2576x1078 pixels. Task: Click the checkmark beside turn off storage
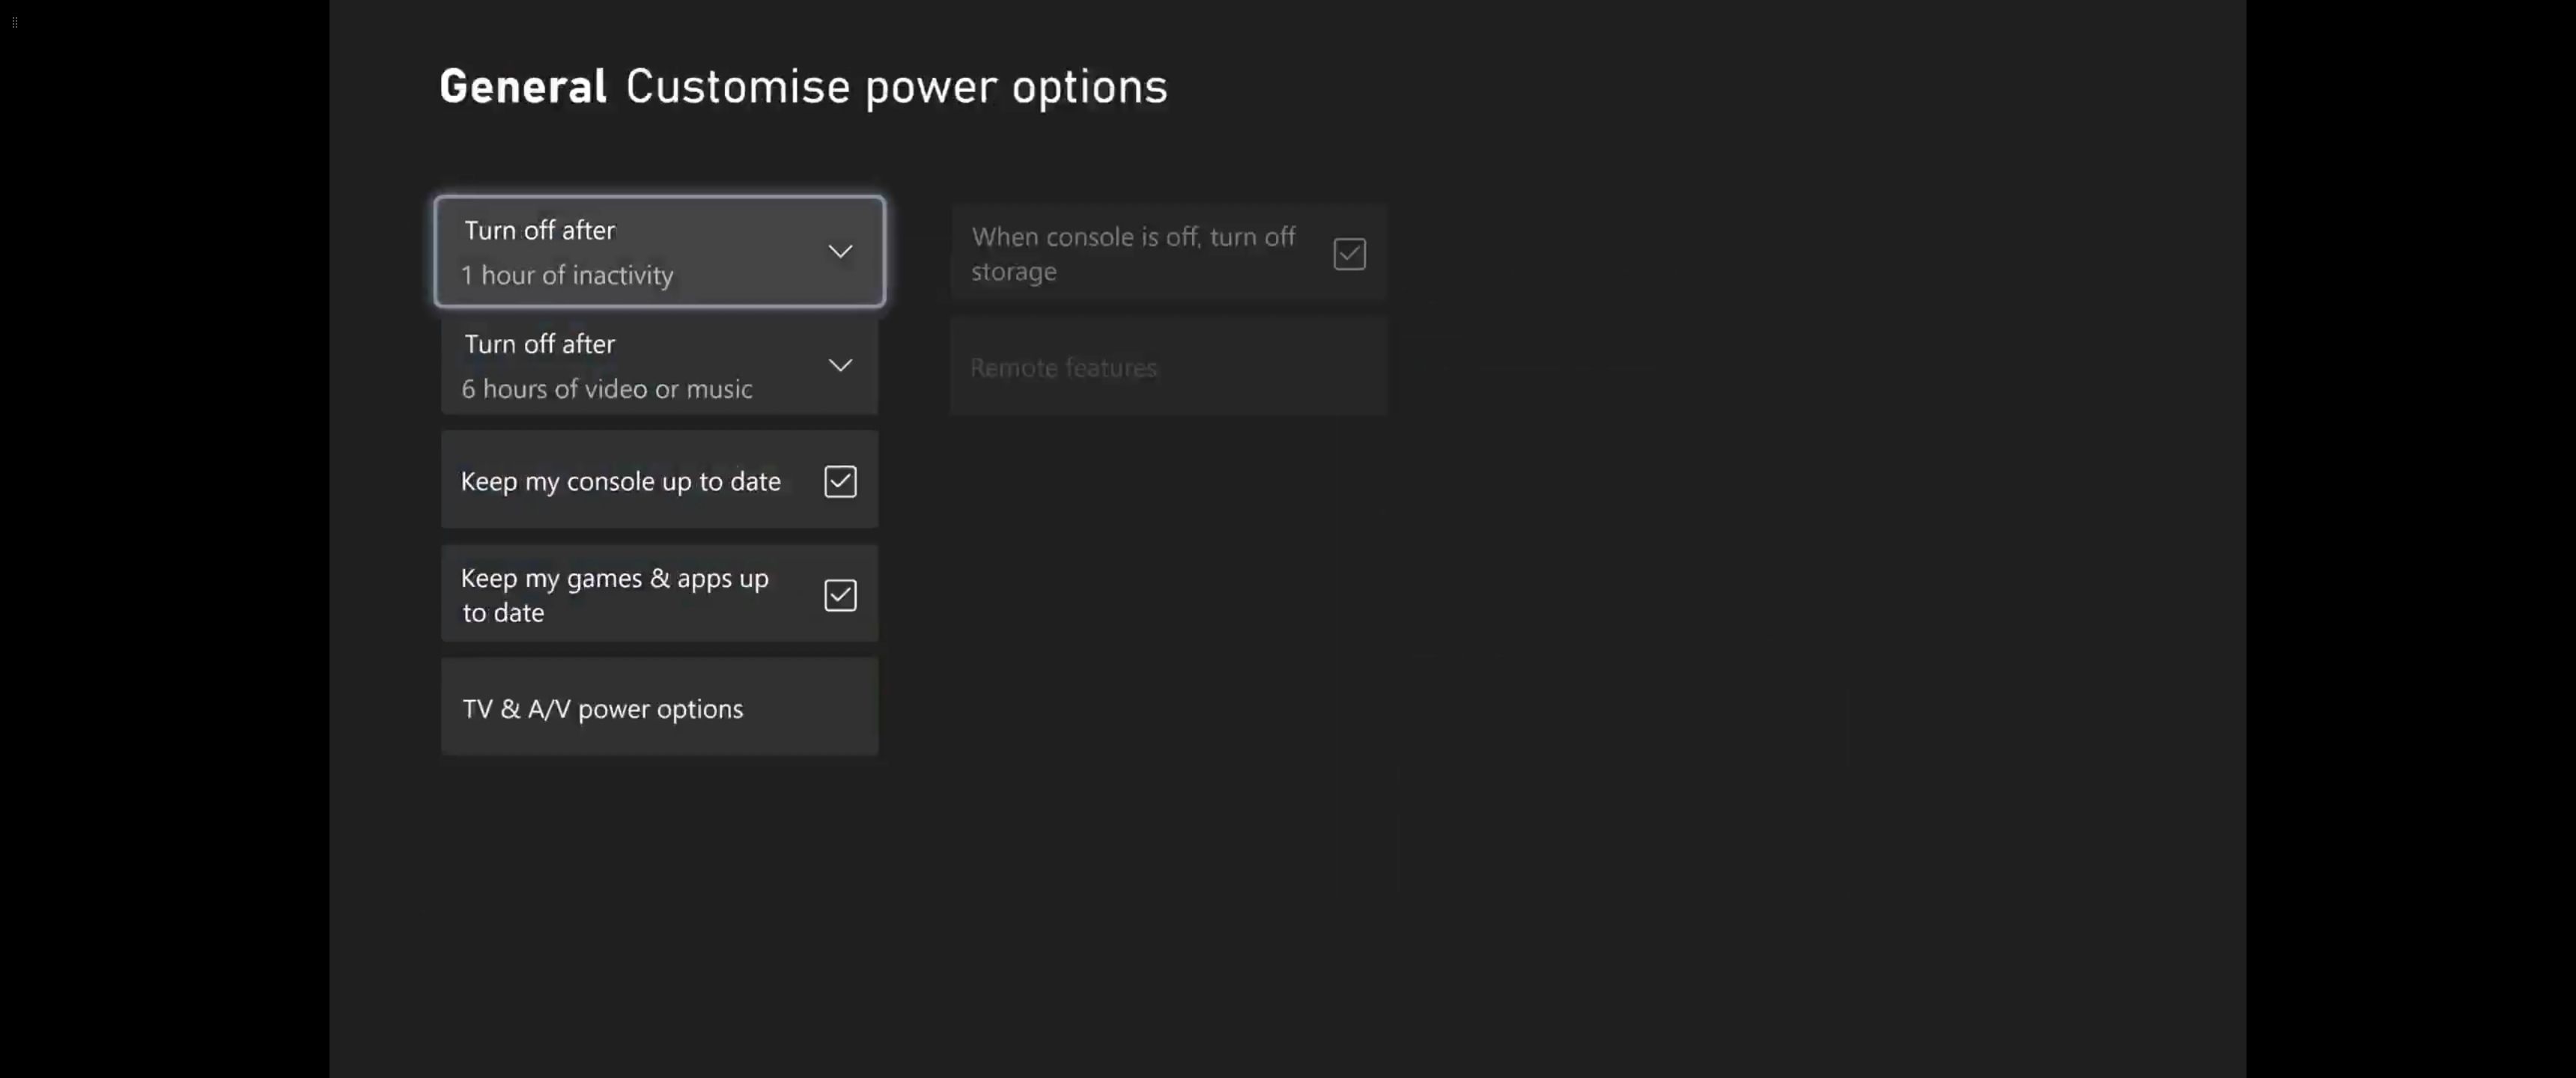(1349, 254)
